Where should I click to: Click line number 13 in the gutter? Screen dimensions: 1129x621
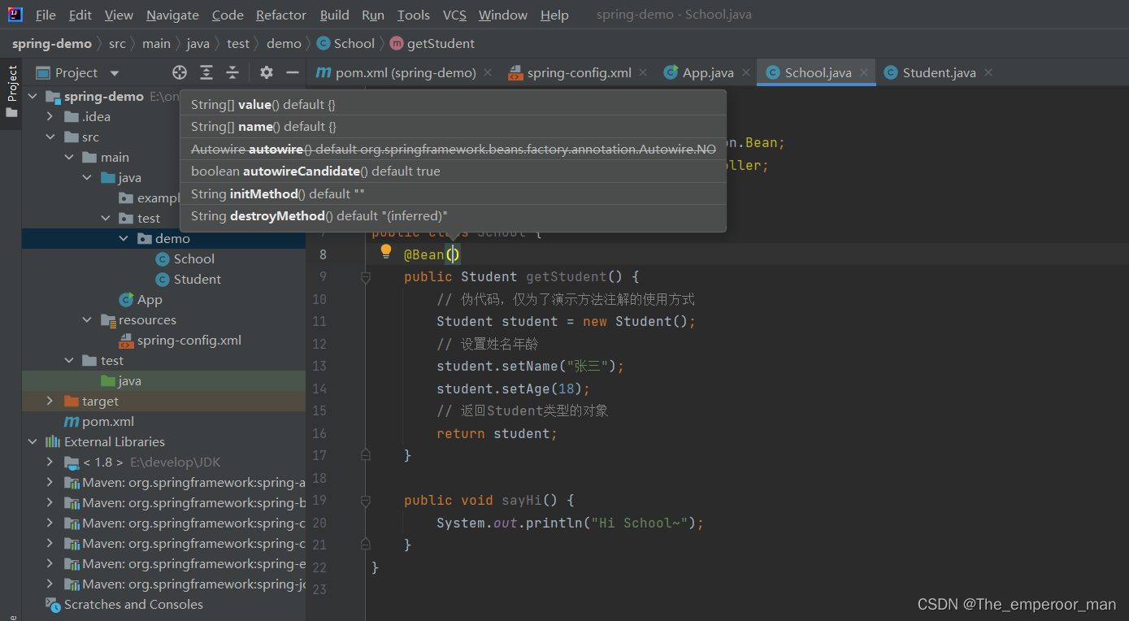coord(319,367)
